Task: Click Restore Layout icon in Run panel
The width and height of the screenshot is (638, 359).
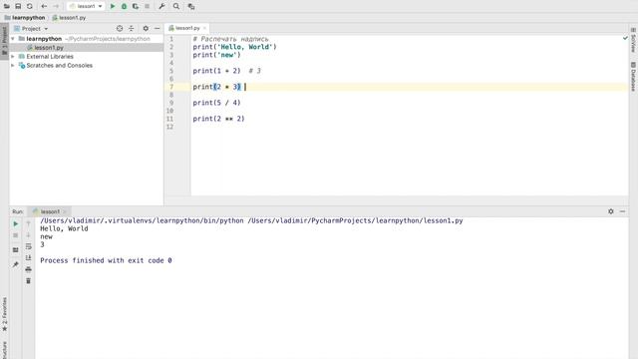Action: coord(16,250)
